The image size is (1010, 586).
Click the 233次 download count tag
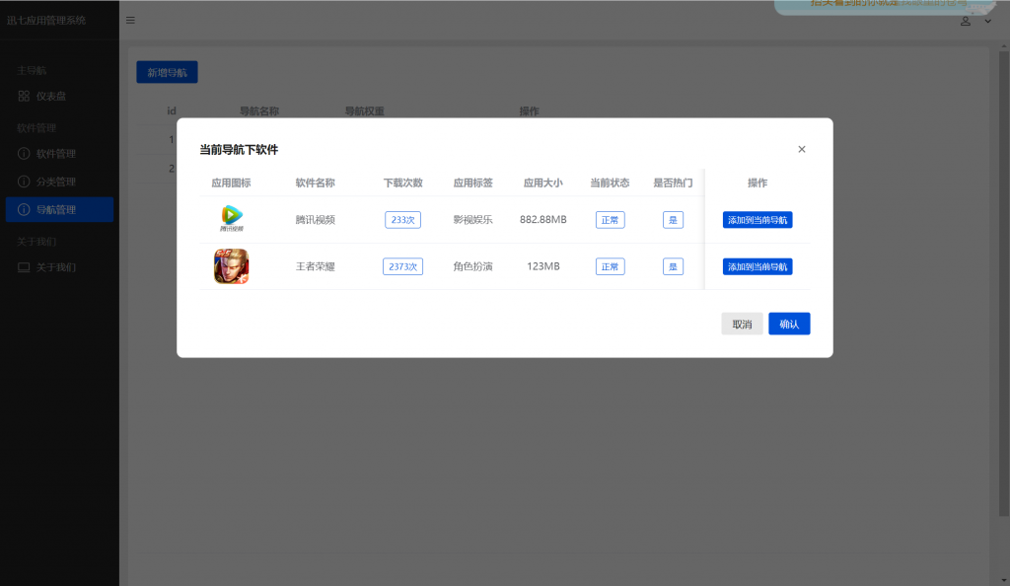tap(402, 220)
